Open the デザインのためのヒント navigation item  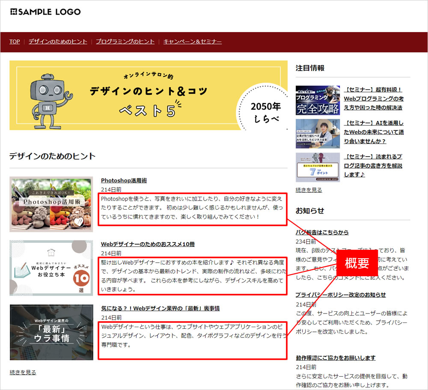pos(58,41)
